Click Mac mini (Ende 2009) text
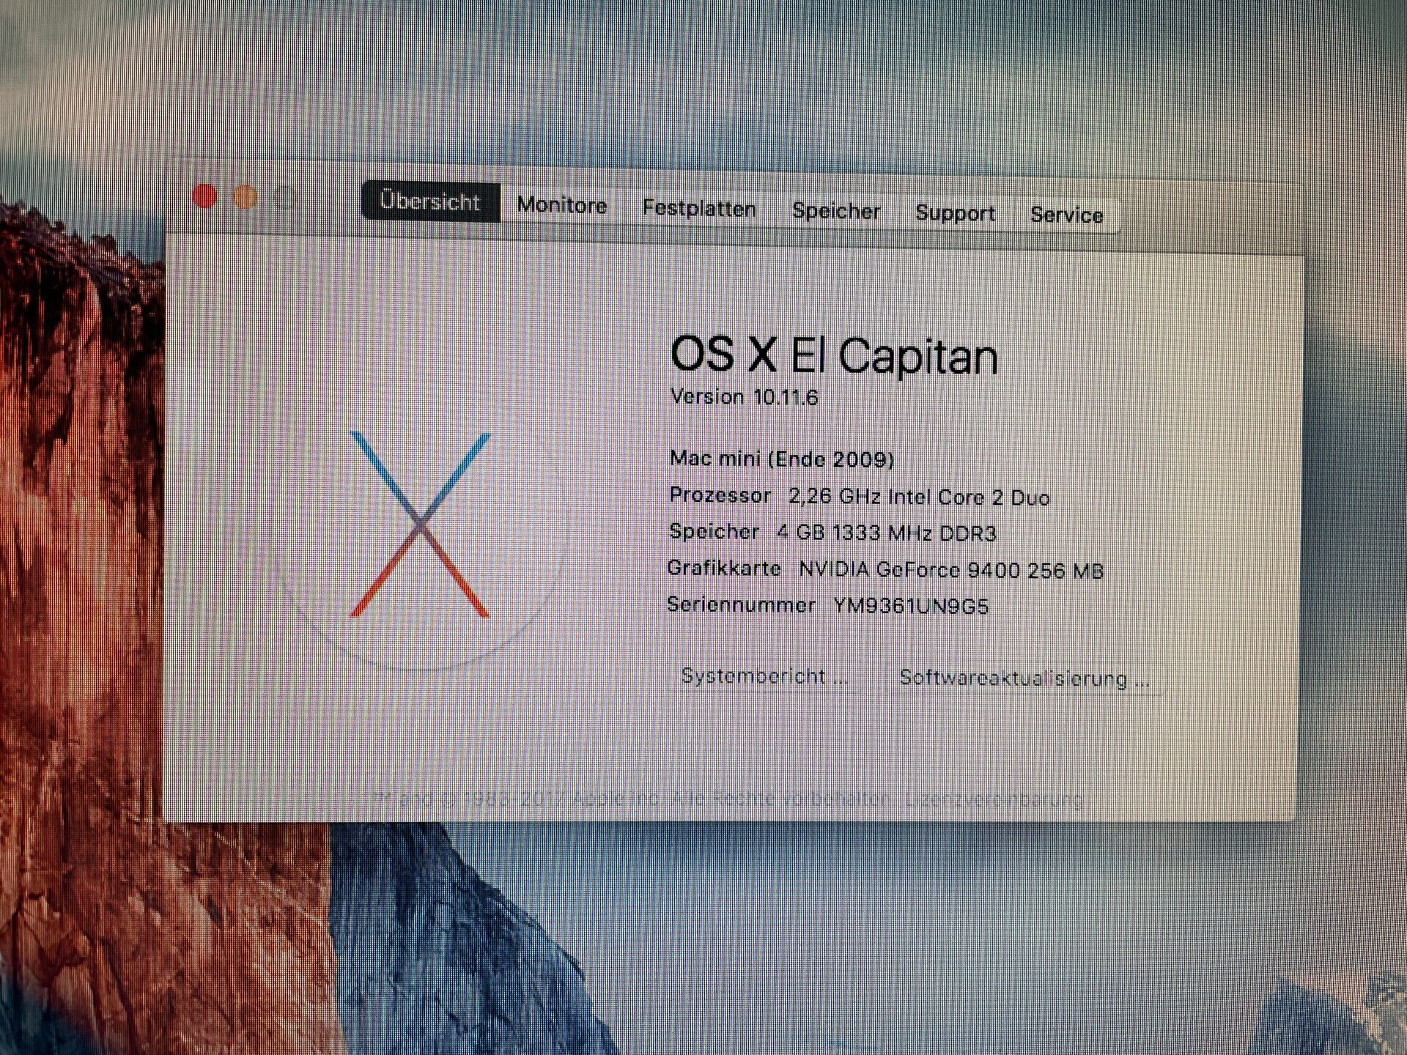1407x1055 pixels. [x=782, y=459]
